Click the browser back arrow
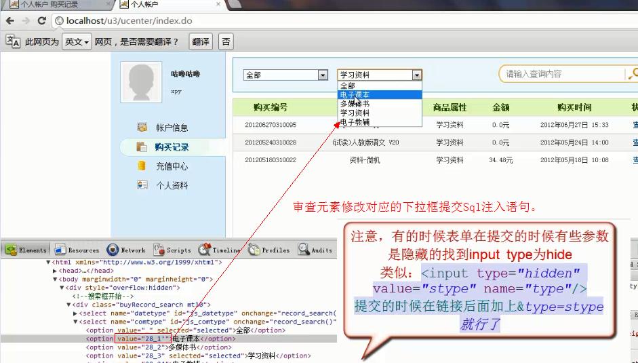638x363 pixels. pos(9,21)
